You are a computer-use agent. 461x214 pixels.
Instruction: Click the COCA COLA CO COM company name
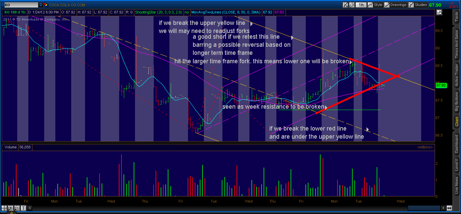tap(67, 5)
